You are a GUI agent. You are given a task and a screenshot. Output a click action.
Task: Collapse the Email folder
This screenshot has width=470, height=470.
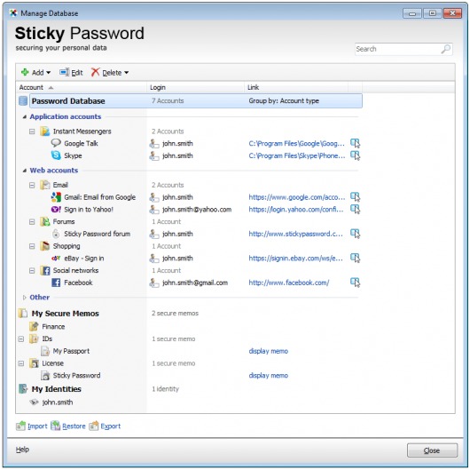32,185
